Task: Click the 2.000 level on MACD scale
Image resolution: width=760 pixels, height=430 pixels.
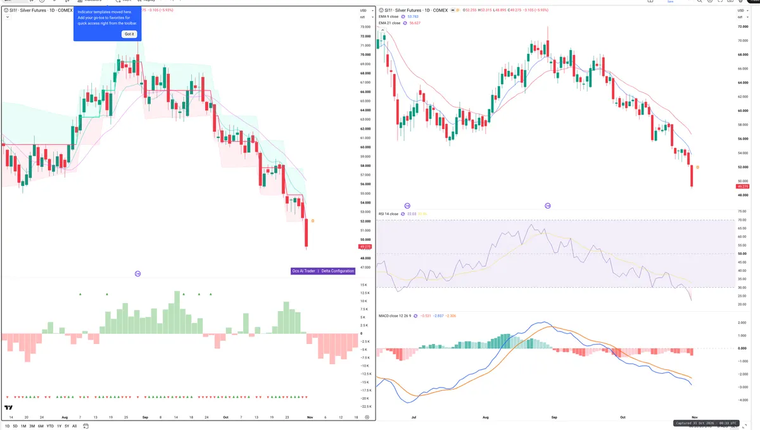Action: 744,322
